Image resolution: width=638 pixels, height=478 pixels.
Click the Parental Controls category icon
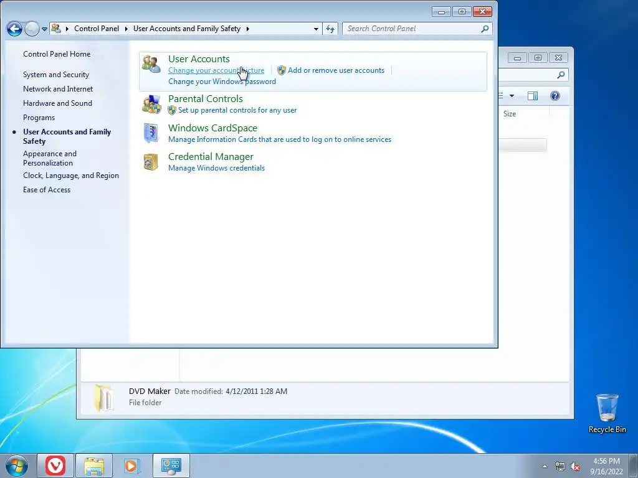[x=151, y=105]
